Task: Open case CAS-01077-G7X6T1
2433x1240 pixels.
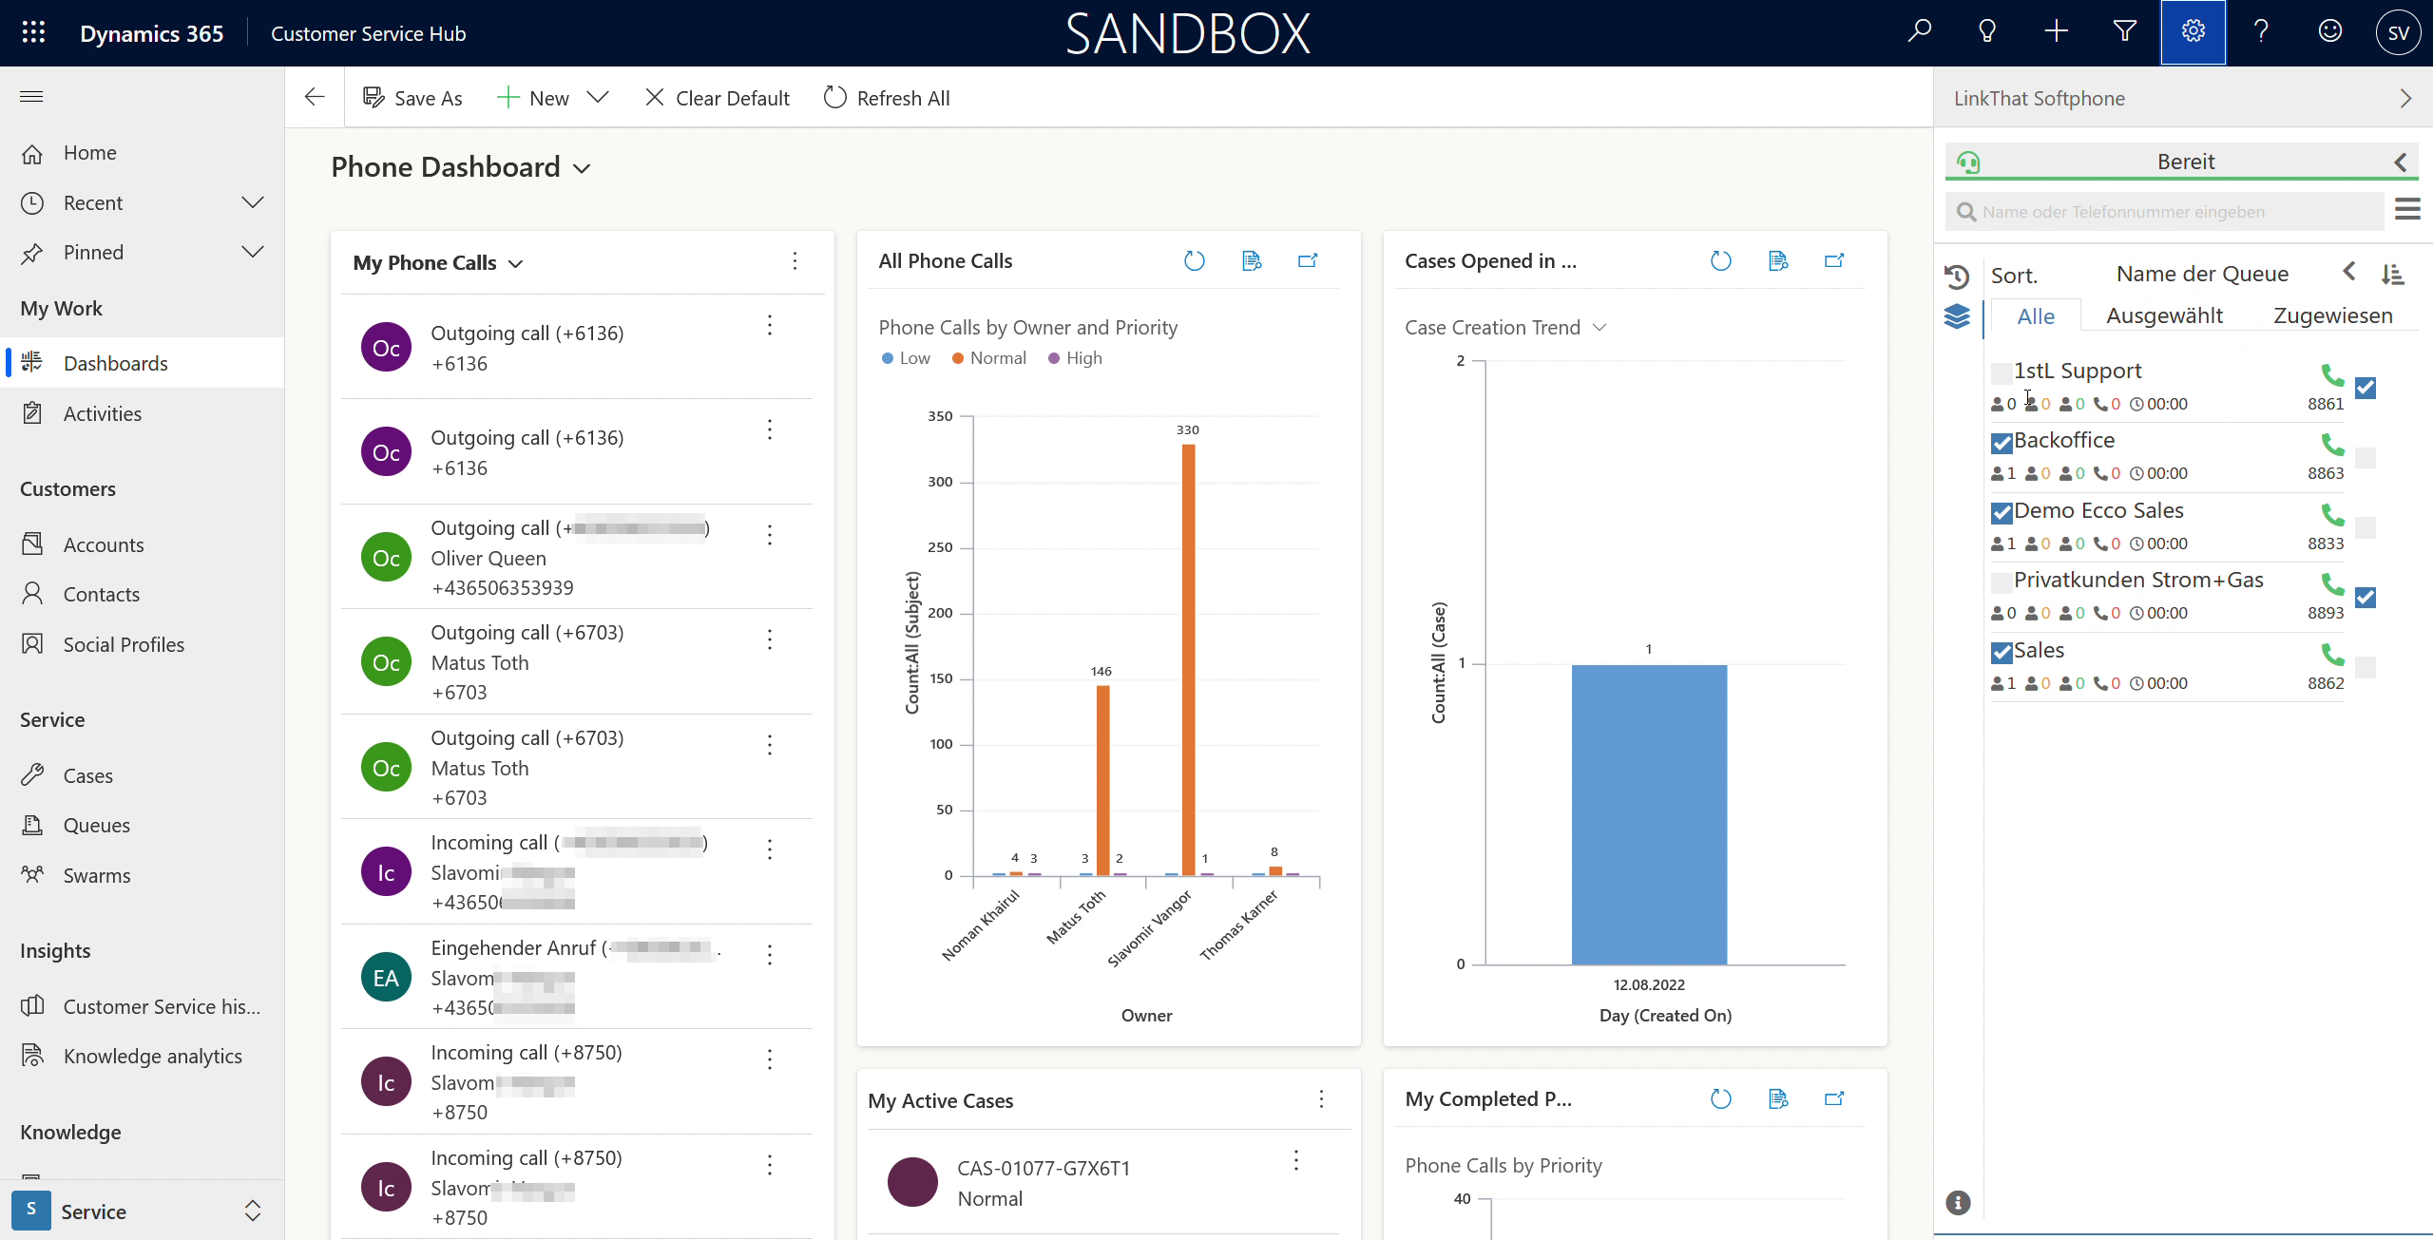Action: pyautogui.click(x=1044, y=1168)
